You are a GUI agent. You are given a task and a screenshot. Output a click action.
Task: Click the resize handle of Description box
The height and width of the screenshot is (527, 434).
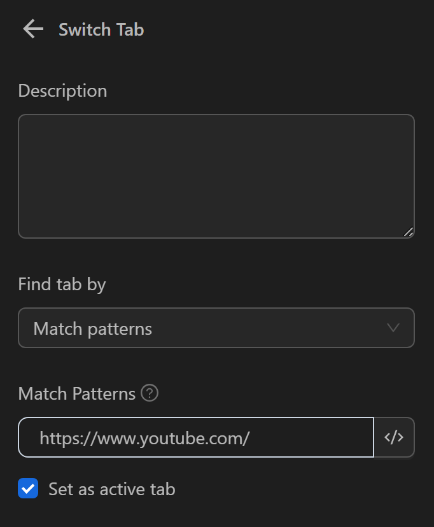408,232
